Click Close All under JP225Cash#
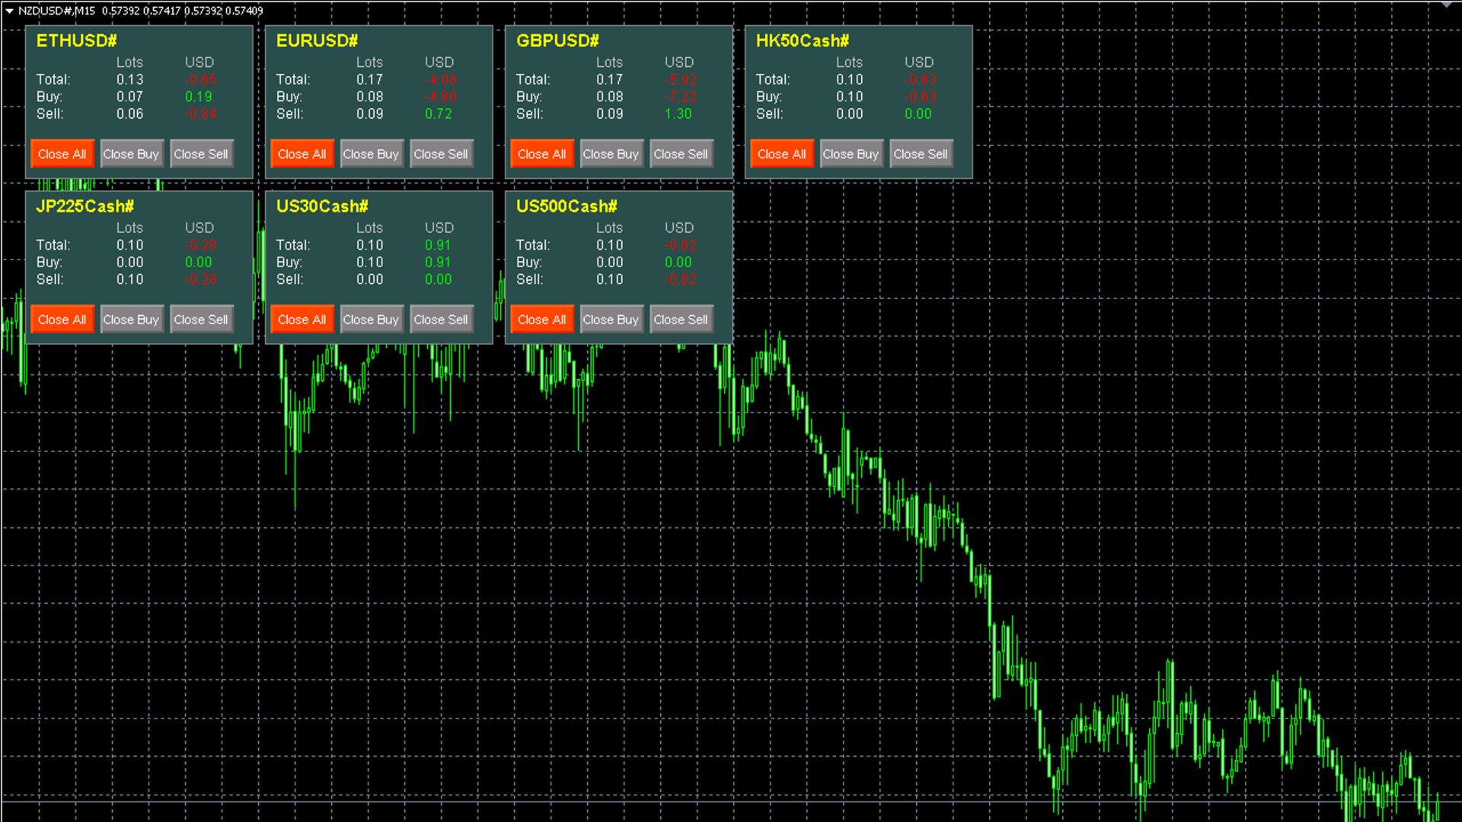1462x822 pixels. click(x=62, y=320)
